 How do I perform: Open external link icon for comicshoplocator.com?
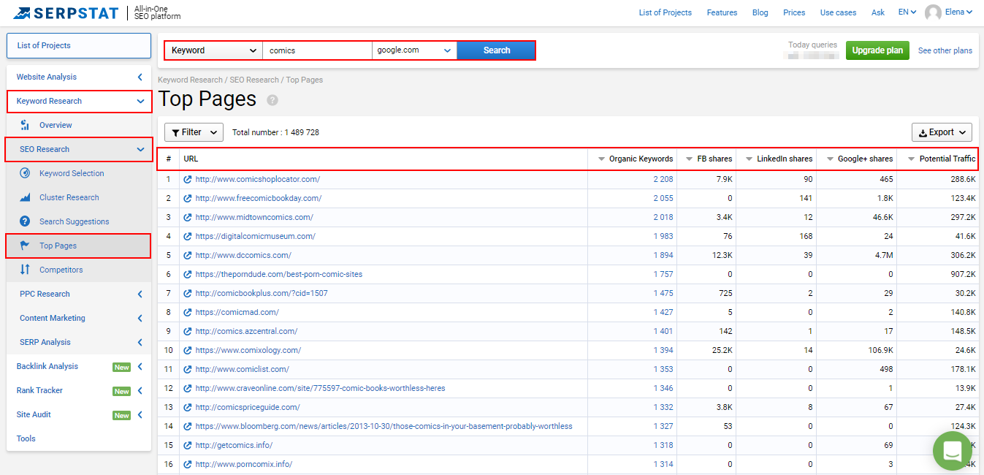coord(188,179)
